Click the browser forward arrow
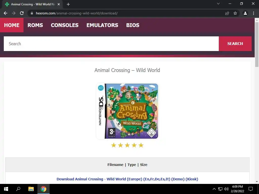Image resolution: width=259 pixels, height=194 pixels. (x=14, y=13)
